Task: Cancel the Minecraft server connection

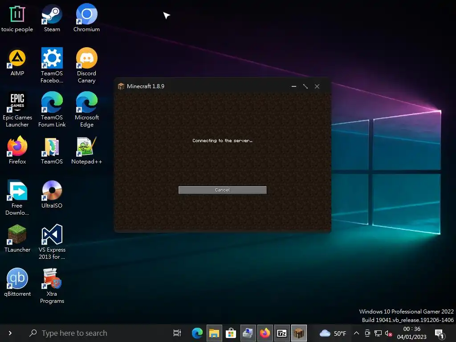Action: click(x=223, y=190)
